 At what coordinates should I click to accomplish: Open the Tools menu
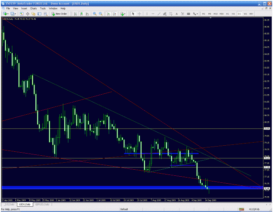click(43, 8)
